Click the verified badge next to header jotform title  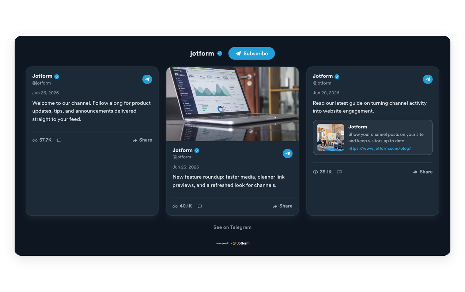(x=220, y=53)
